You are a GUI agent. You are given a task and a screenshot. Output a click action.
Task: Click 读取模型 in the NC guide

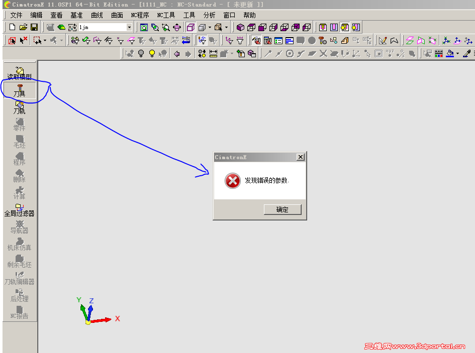(x=20, y=73)
